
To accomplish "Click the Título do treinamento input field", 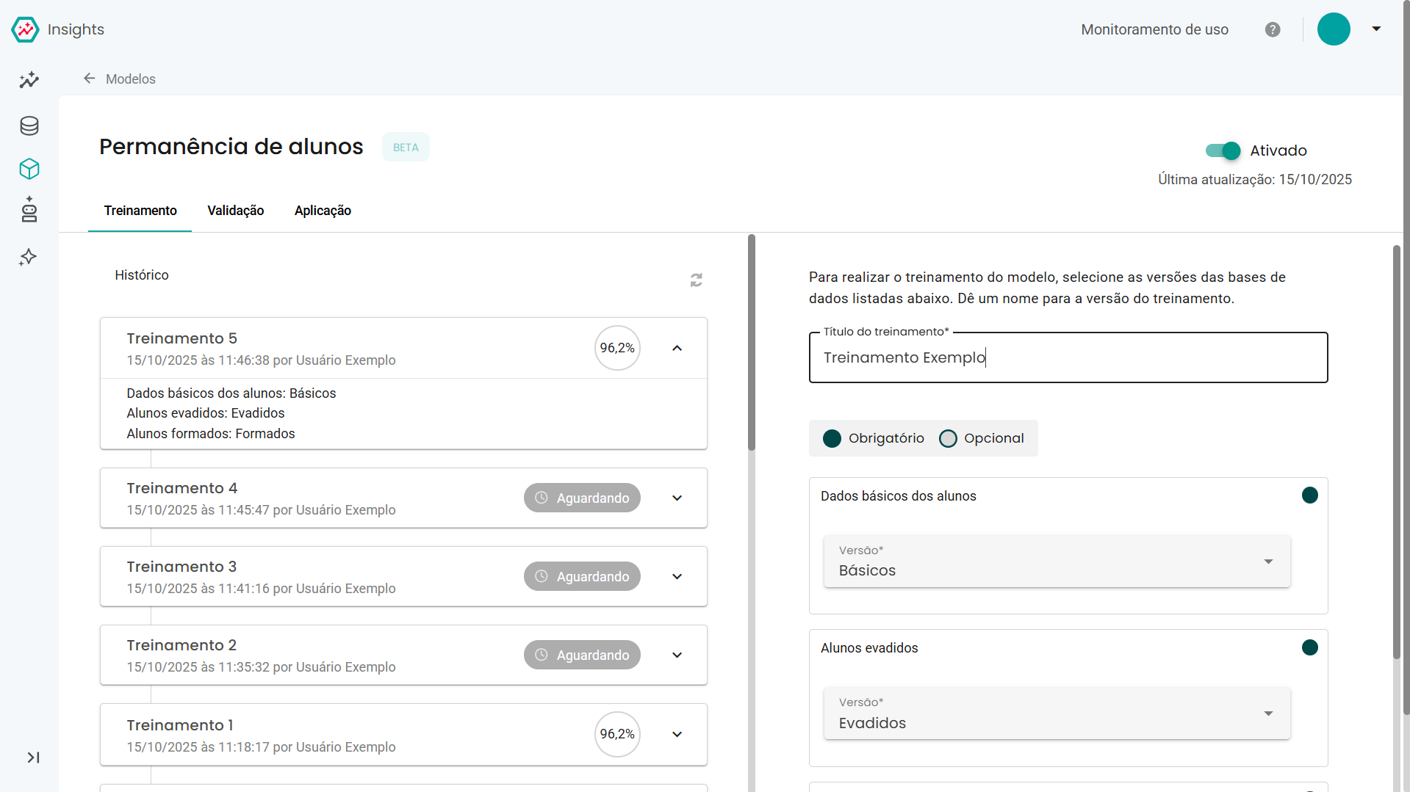I will (x=1068, y=357).
